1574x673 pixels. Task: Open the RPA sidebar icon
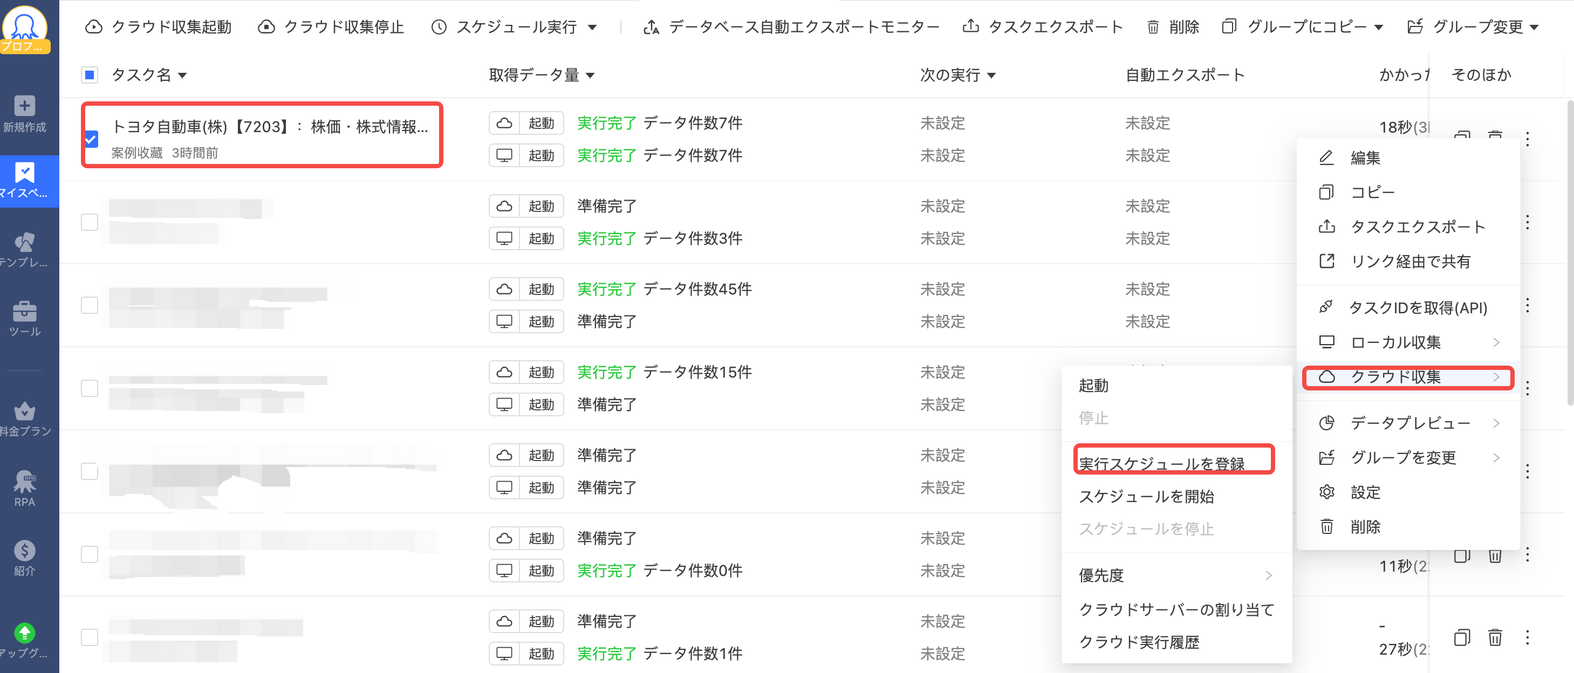24,489
